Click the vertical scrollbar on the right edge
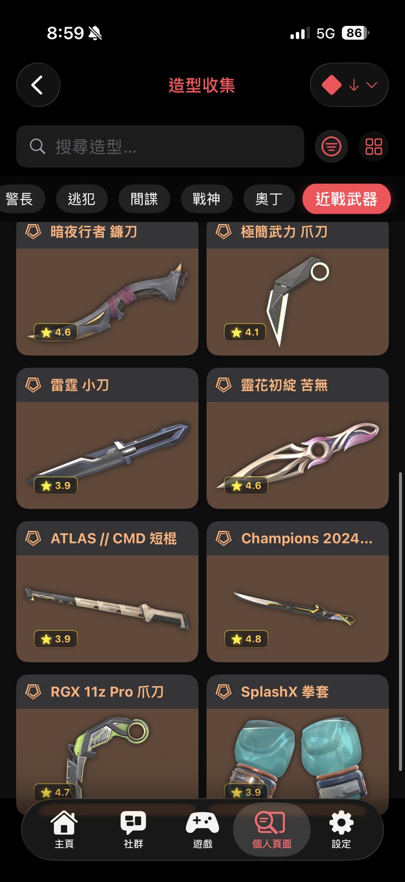405x882 pixels. click(400, 621)
